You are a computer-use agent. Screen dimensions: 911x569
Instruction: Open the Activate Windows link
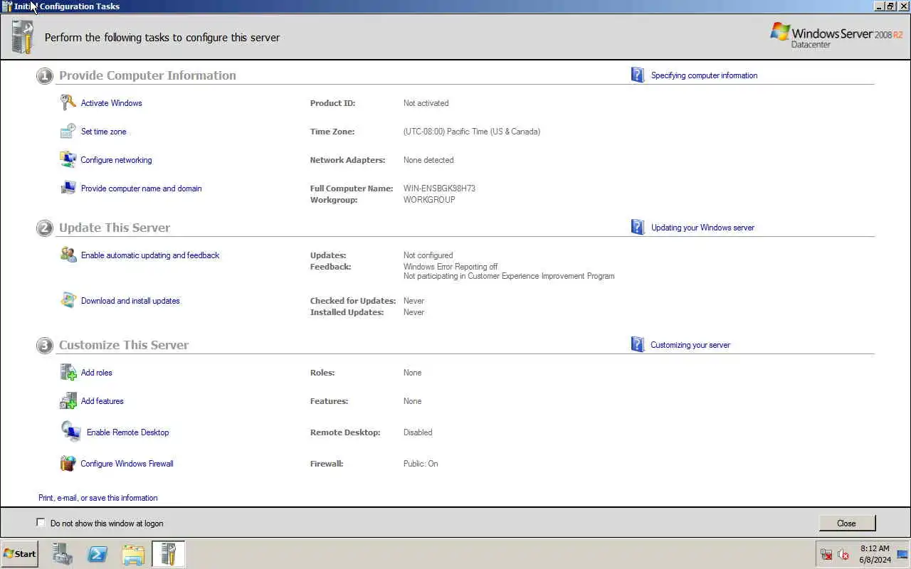111,103
